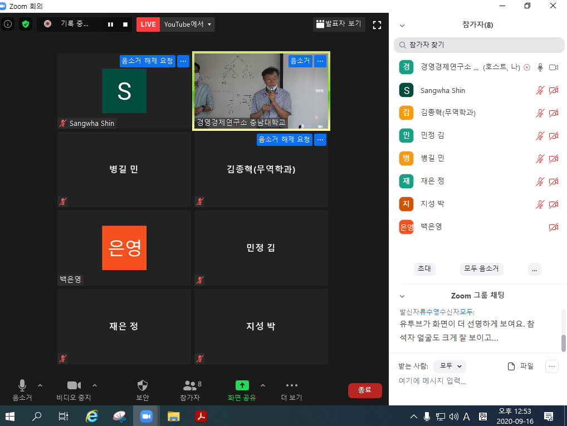The image size is (567, 426).
Task: Open the meeting information icon
Action: click(8, 24)
